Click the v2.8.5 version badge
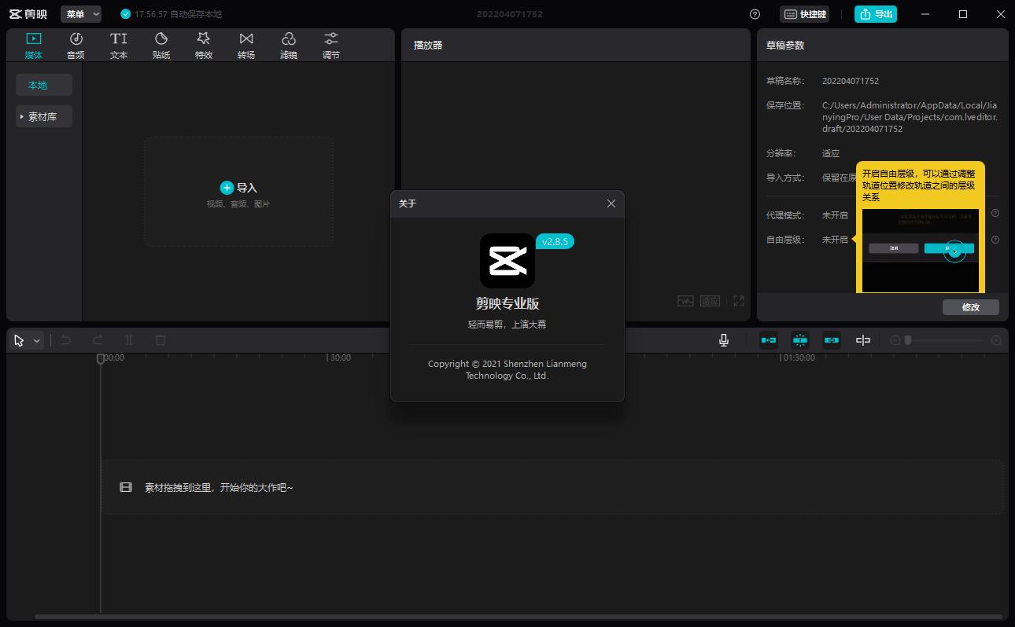Image resolution: width=1015 pixels, height=627 pixels. point(555,241)
